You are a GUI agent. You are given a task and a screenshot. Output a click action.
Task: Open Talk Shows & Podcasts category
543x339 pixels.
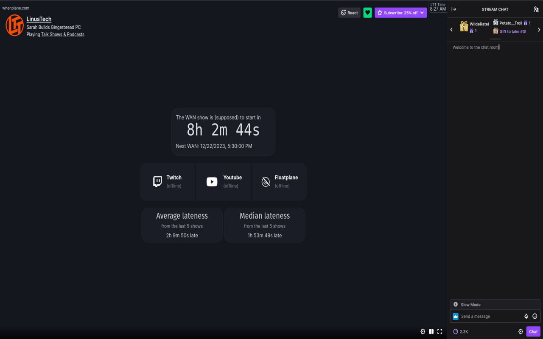coord(62,34)
